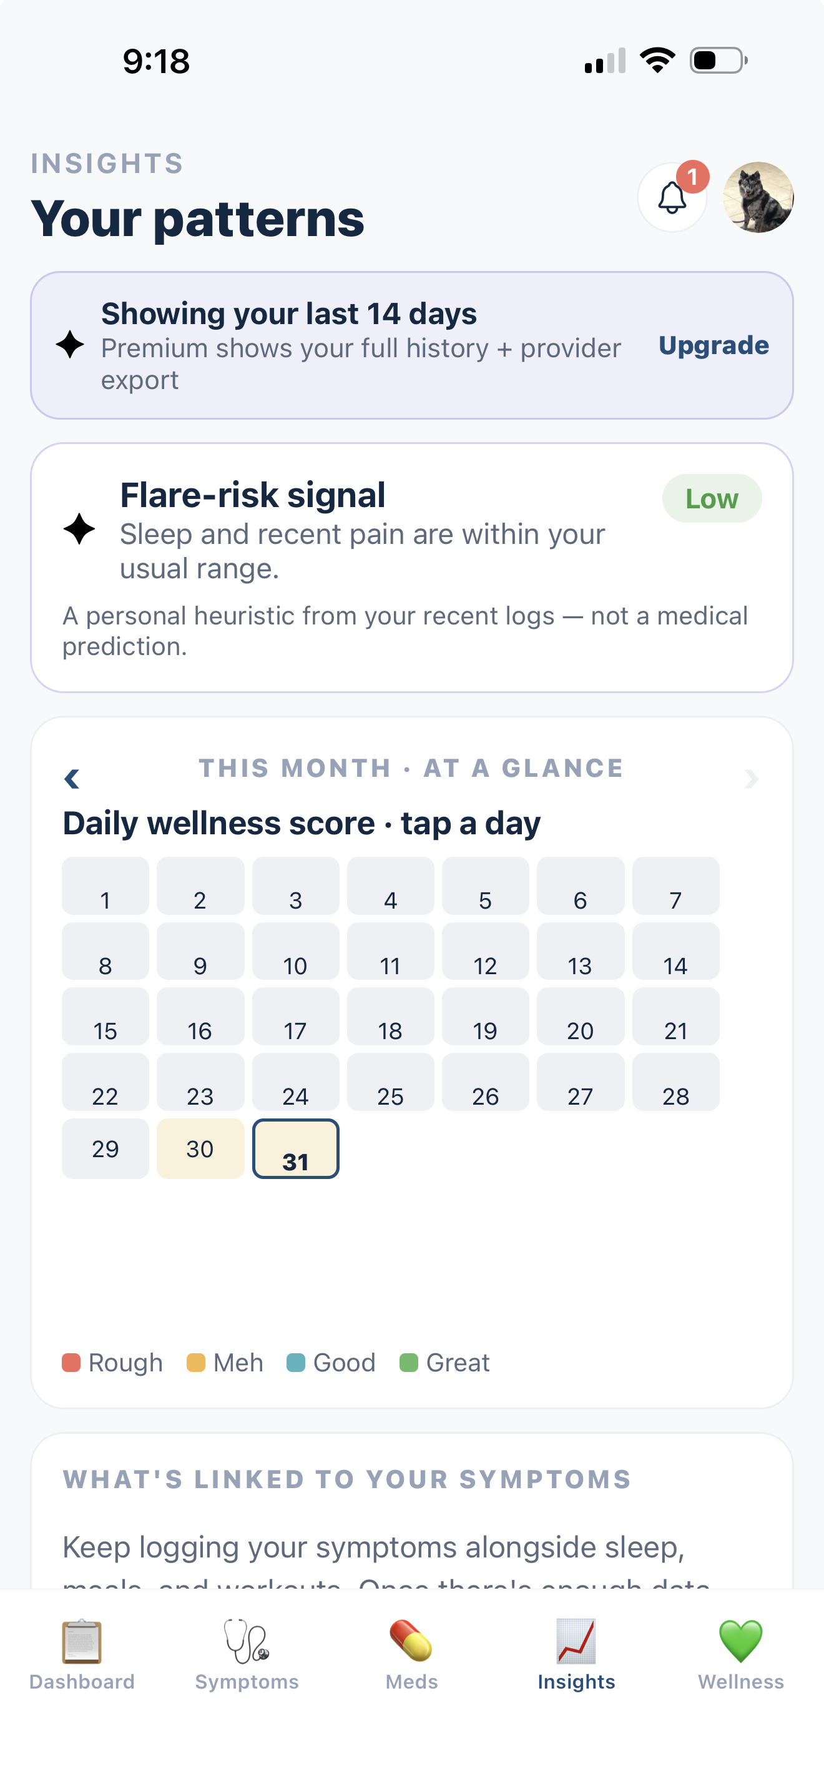Tap day 1 in the calendar
The height and width of the screenshot is (1791, 824).
coord(105,886)
